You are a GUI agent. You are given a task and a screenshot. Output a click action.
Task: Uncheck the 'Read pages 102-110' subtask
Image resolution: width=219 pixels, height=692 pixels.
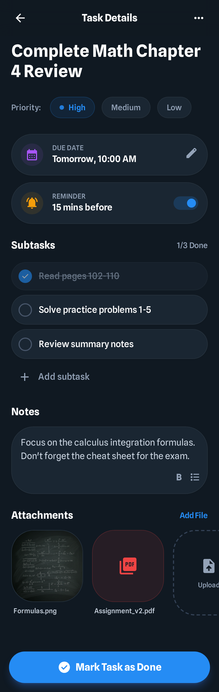25,276
